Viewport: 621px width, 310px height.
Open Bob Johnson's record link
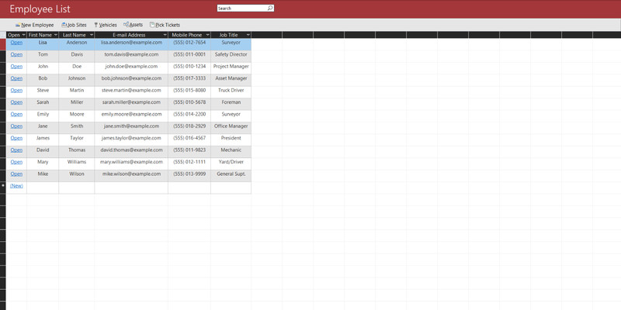point(16,78)
